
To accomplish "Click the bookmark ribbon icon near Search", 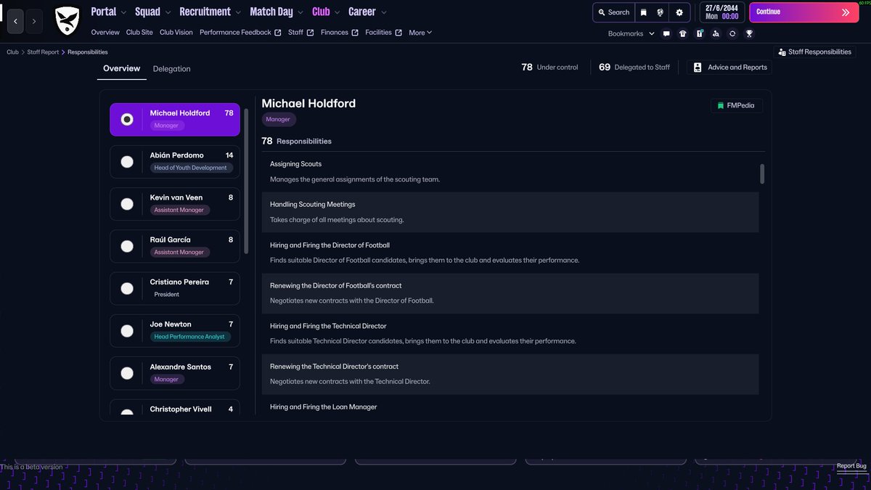I will 644,12.
